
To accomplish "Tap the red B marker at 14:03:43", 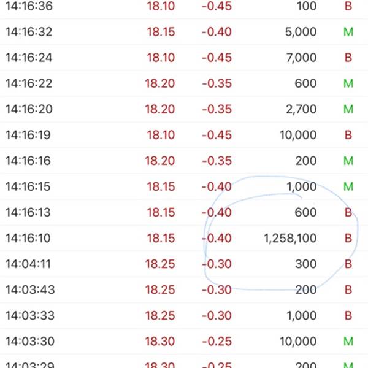I will click(348, 290).
